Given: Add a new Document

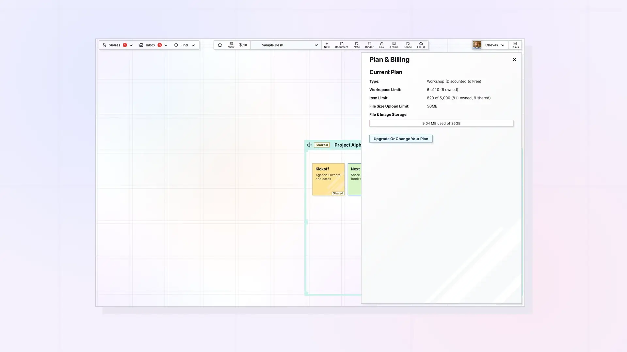Looking at the screenshot, I should [x=342, y=45].
